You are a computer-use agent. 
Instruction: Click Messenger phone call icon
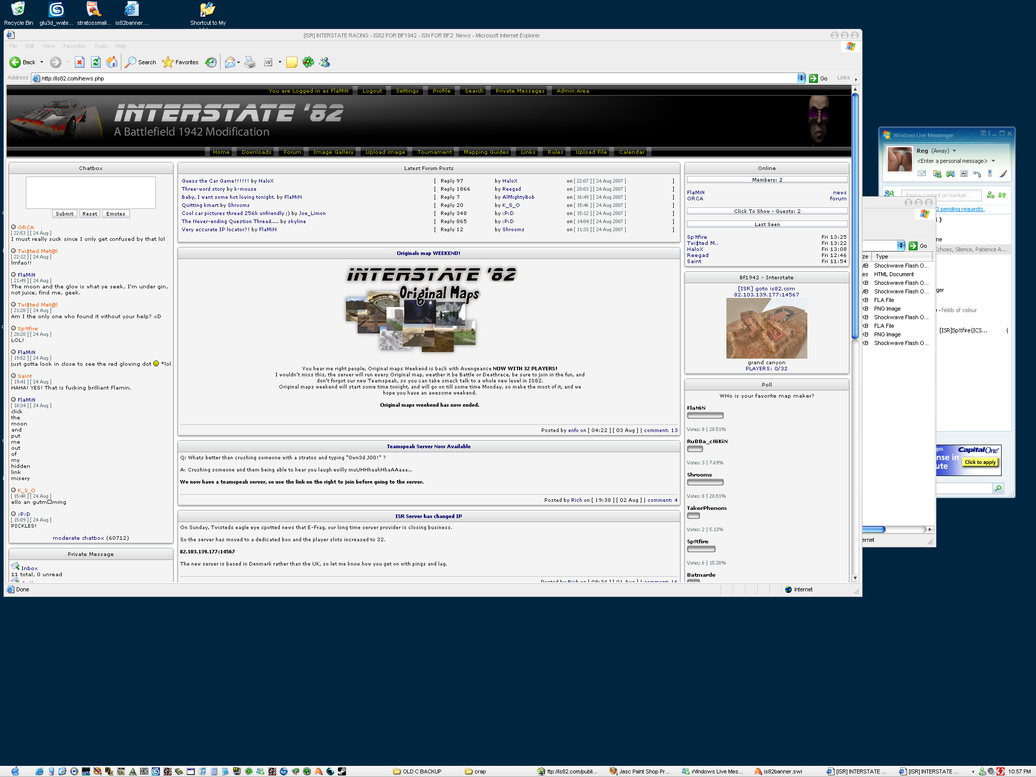click(x=977, y=174)
